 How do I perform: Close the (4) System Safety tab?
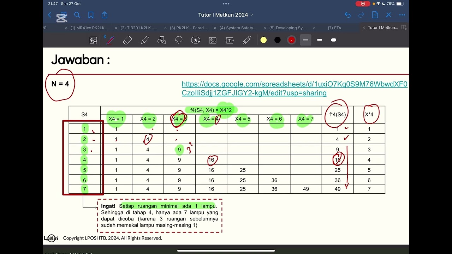tap(215, 28)
